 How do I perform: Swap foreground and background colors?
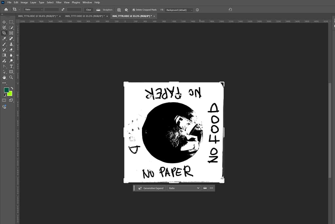[12, 88]
